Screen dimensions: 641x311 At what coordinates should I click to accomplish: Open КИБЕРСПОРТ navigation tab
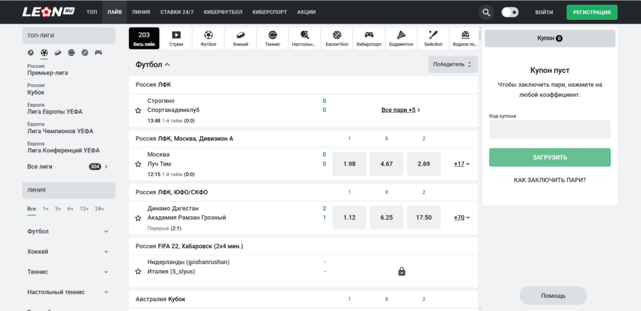click(x=270, y=12)
